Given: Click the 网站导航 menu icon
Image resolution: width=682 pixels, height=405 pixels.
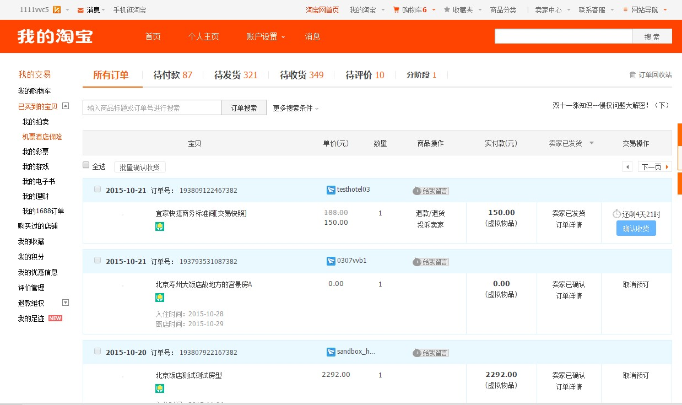Looking at the screenshot, I should point(625,10).
